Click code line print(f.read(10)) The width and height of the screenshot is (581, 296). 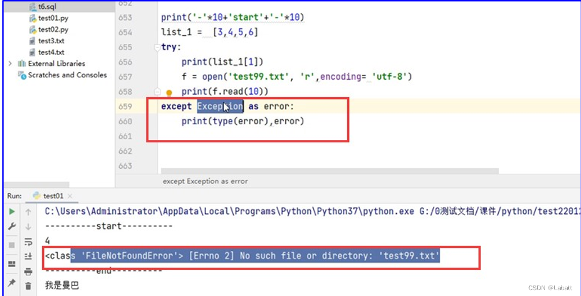[225, 92]
